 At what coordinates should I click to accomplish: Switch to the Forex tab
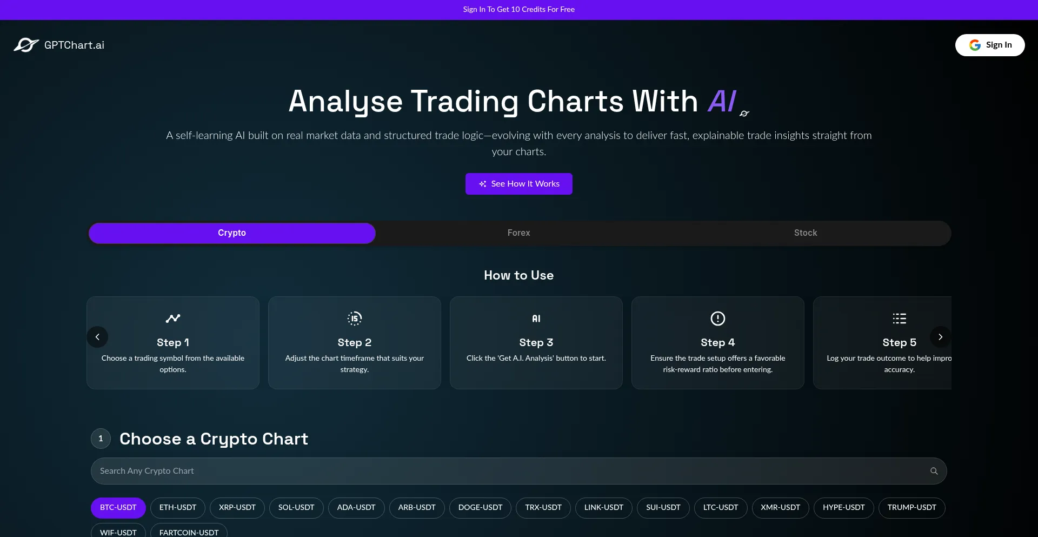[518, 233]
